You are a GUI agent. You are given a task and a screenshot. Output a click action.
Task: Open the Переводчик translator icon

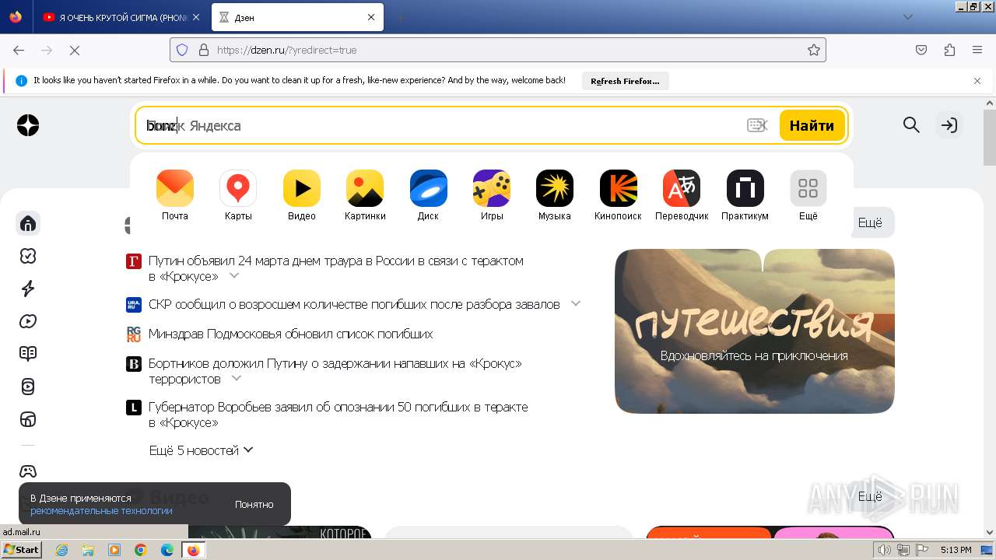click(x=682, y=188)
